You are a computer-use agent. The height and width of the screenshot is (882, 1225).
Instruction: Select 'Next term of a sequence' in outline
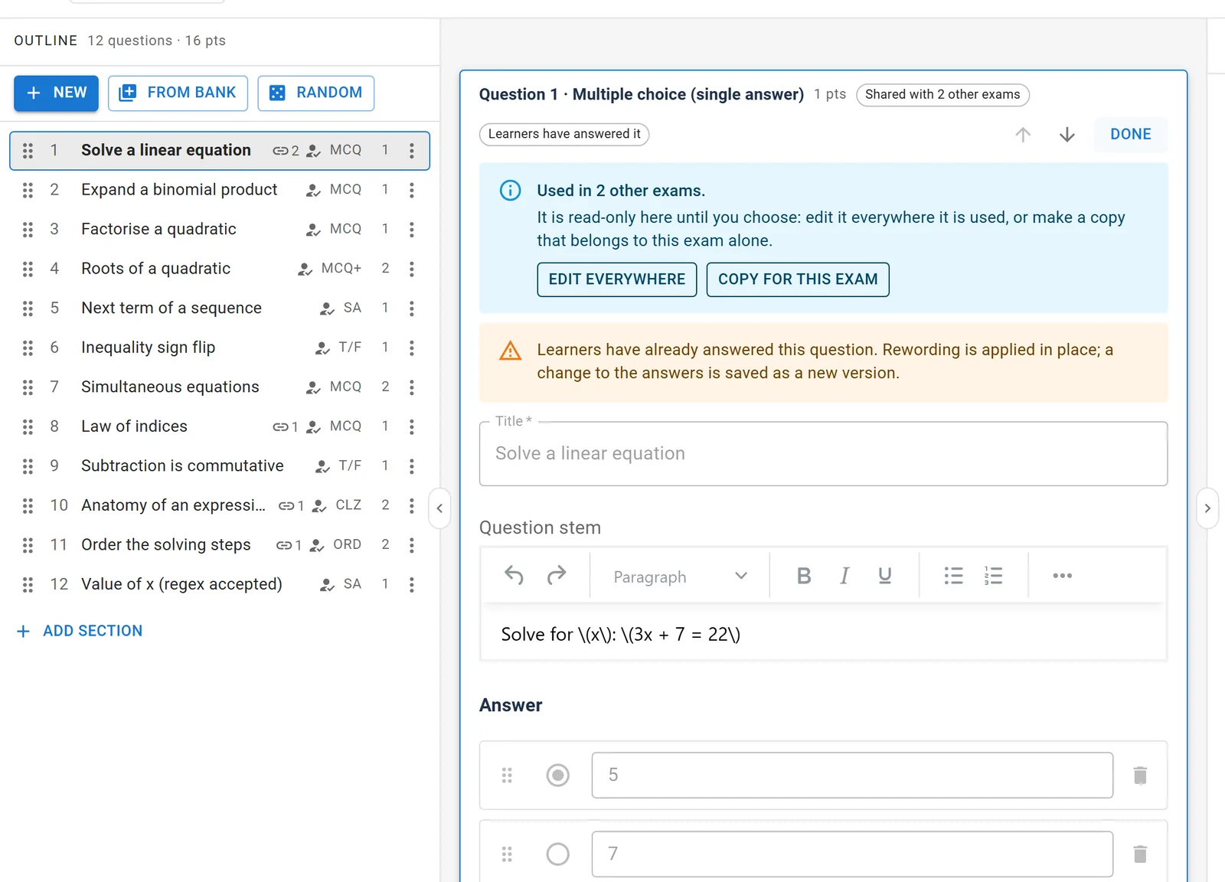tap(220, 309)
